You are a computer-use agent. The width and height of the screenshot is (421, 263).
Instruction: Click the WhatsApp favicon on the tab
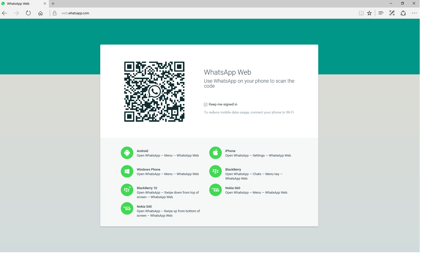(3, 4)
